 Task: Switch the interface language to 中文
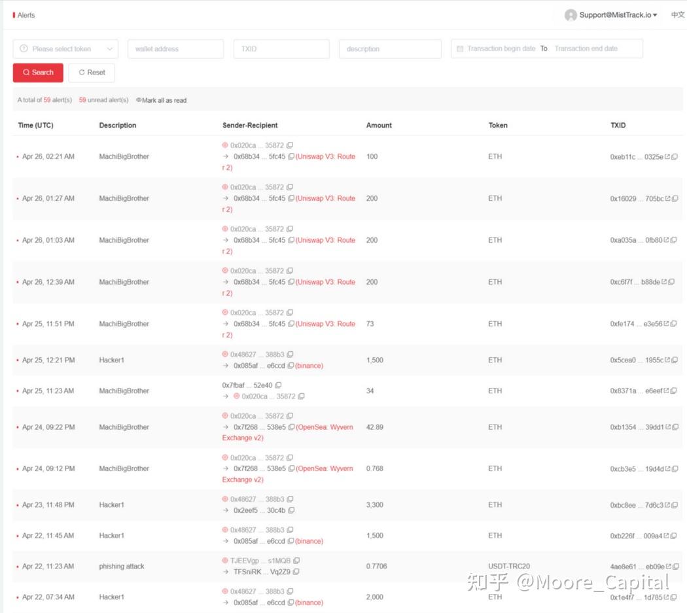coord(677,15)
